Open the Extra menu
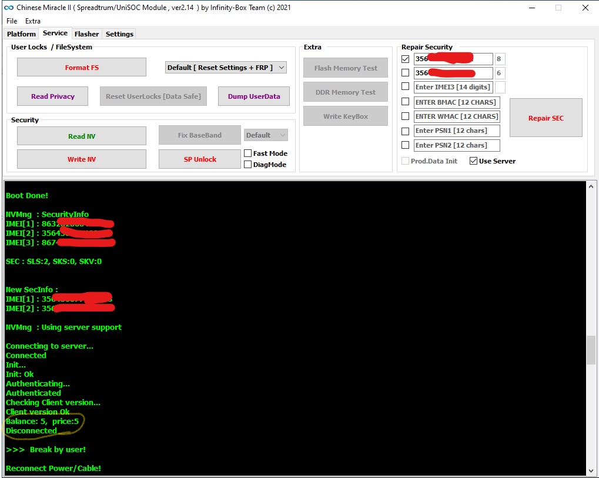The height and width of the screenshot is (478, 599). (x=33, y=21)
